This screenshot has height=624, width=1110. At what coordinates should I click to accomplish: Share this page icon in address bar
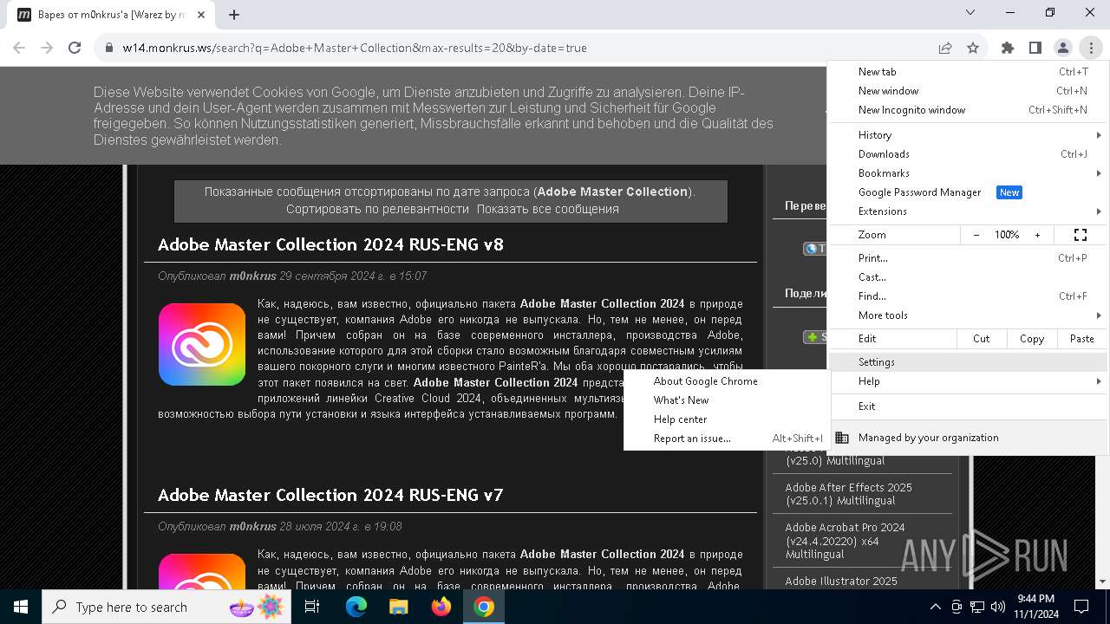(945, 48)
